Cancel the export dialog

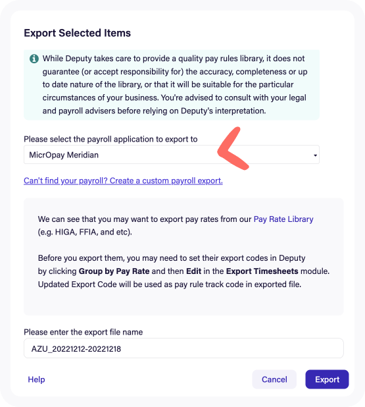coord(274,379)
